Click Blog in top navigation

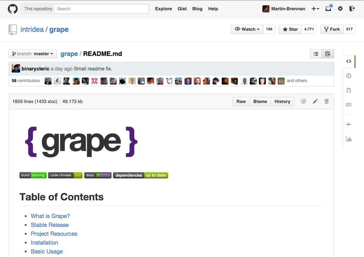(197, 9)
